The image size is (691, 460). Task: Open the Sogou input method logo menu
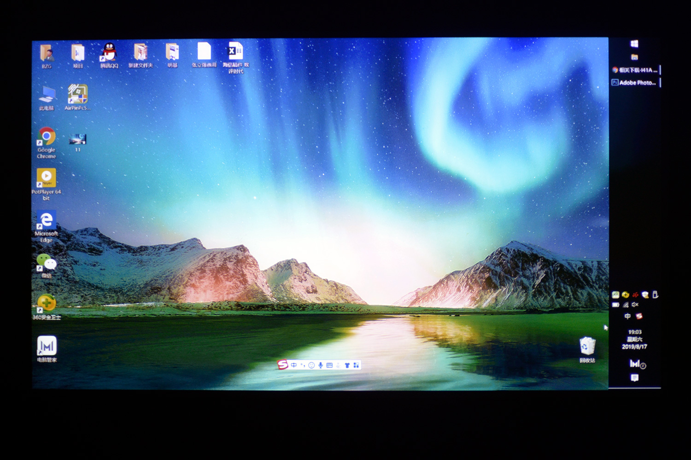click(282, 365)
